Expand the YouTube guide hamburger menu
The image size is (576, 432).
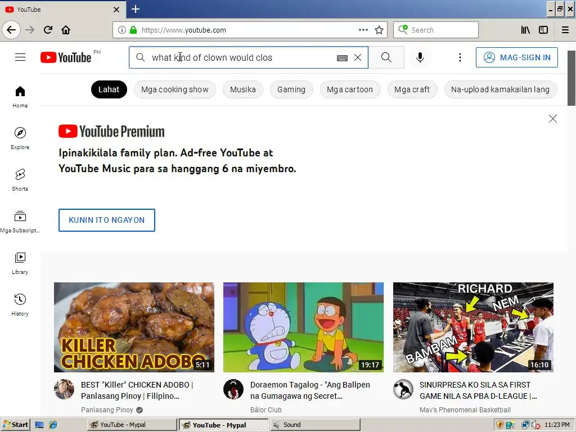20,57
